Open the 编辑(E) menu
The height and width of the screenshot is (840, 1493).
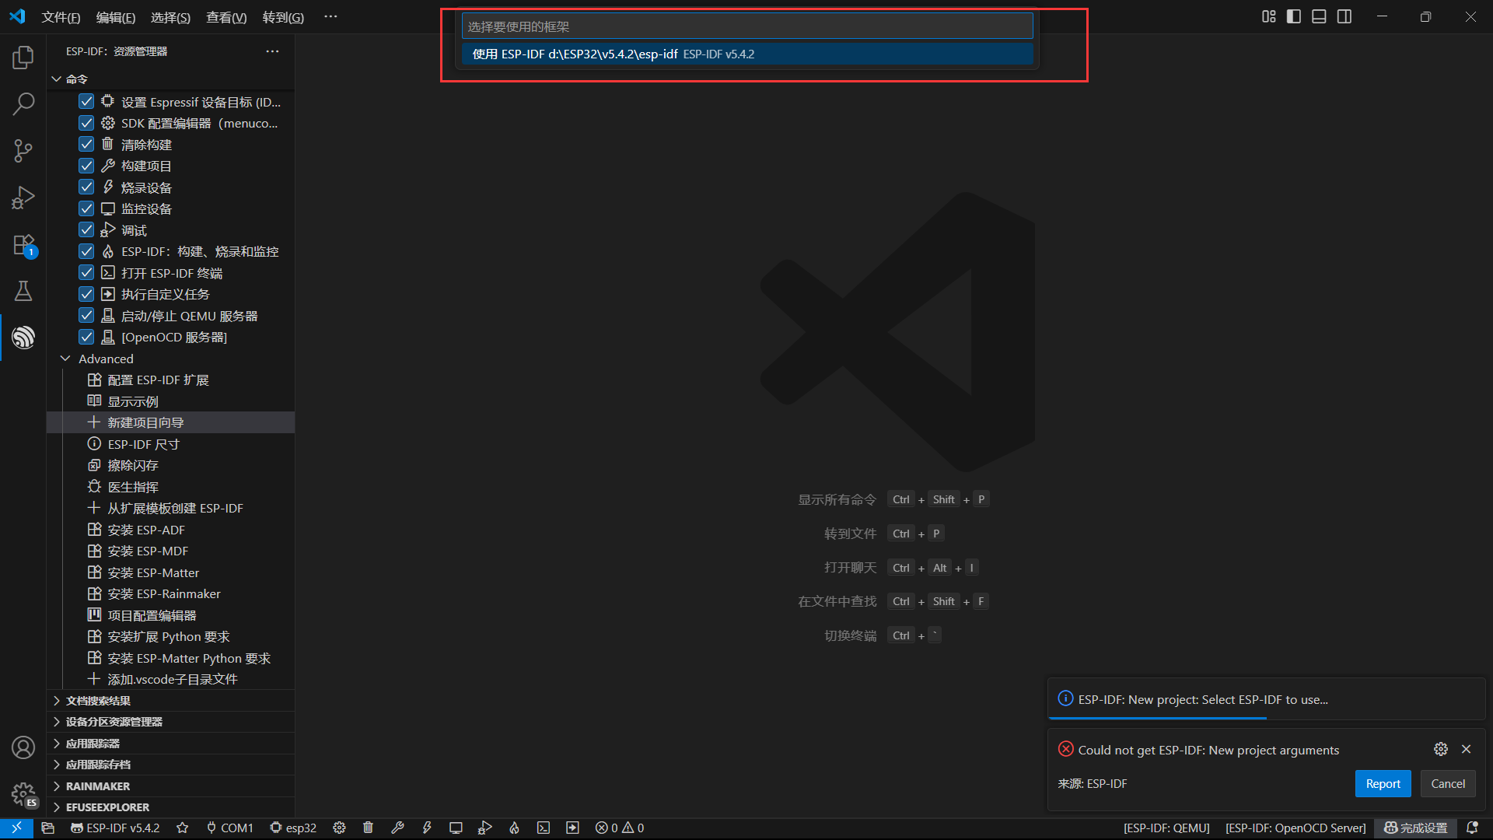116,17
